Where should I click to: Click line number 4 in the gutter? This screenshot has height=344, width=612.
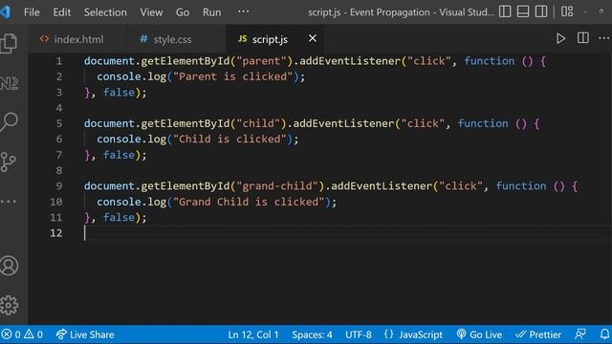coord(59,108)
